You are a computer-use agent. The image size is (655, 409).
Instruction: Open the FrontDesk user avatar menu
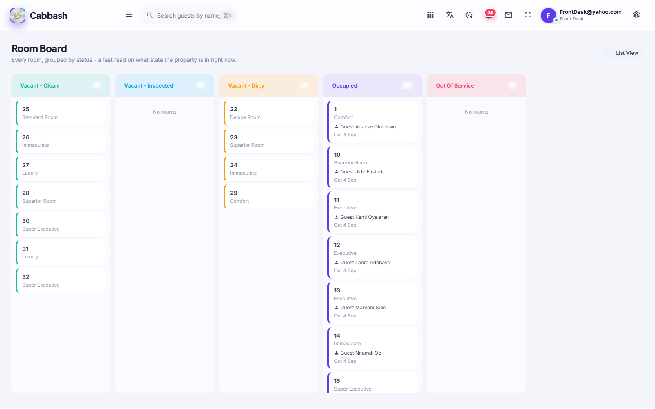pyautogui.click(x=549, y=16)
